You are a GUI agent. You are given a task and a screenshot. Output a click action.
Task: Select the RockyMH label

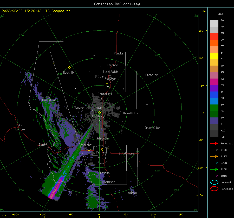tap(69, 73)
